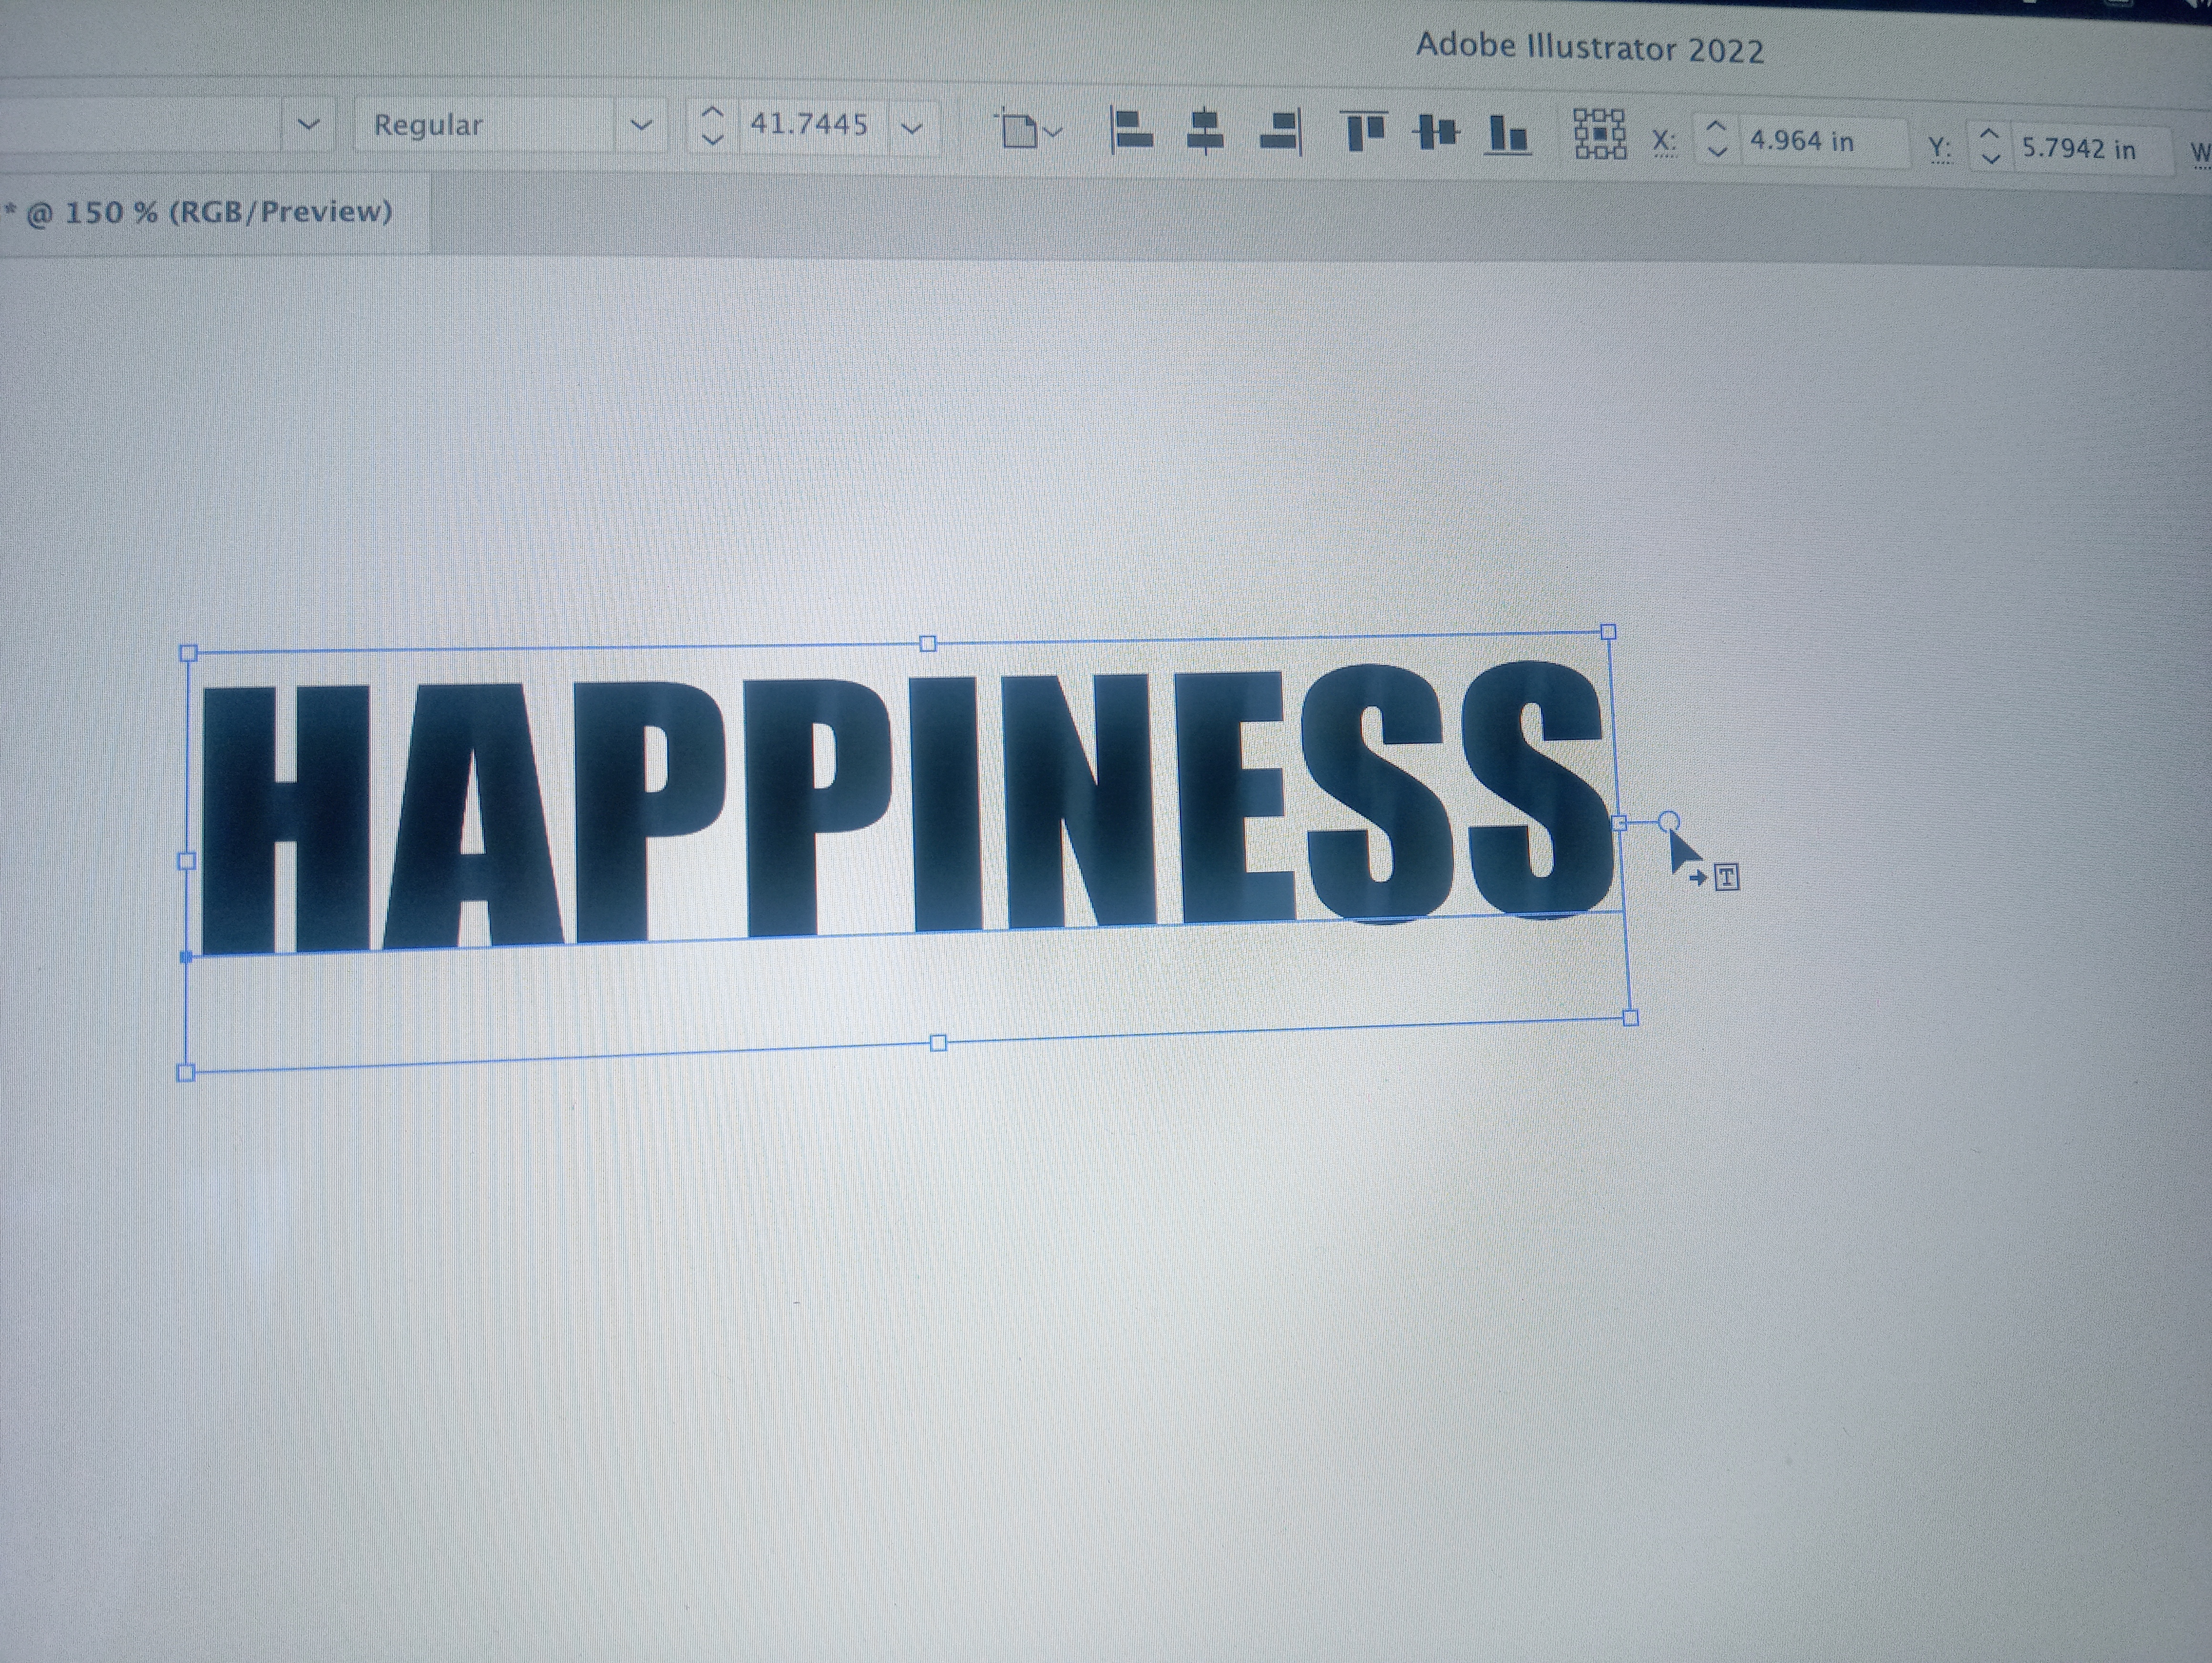2212x1663 pixels.
Task: Click Vertical Align Center icon
Action: tap(1437, 132)
